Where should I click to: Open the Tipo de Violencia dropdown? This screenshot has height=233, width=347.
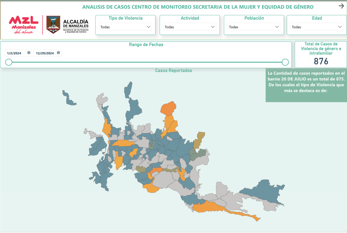point(125,27)
